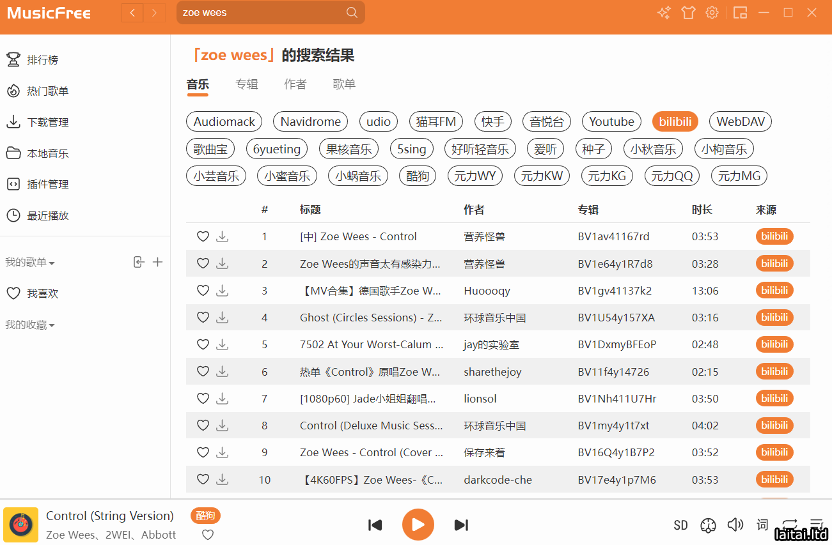Viewport: 832px width, 545px height.
Task: Toggle favorite heart for the now-playing song
Action: [x=208, y=535]
